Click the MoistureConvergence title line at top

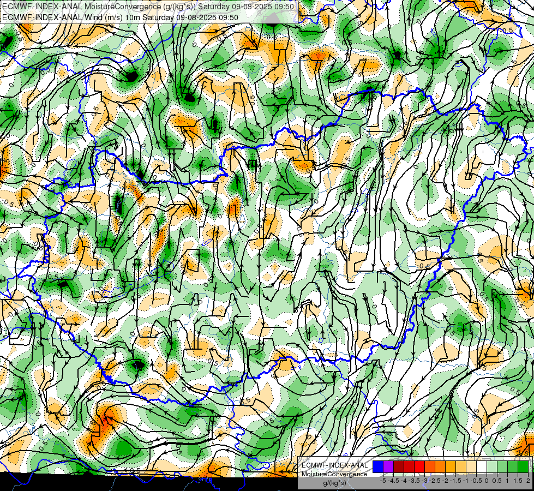pyautogui.click(x=148, y=7)
